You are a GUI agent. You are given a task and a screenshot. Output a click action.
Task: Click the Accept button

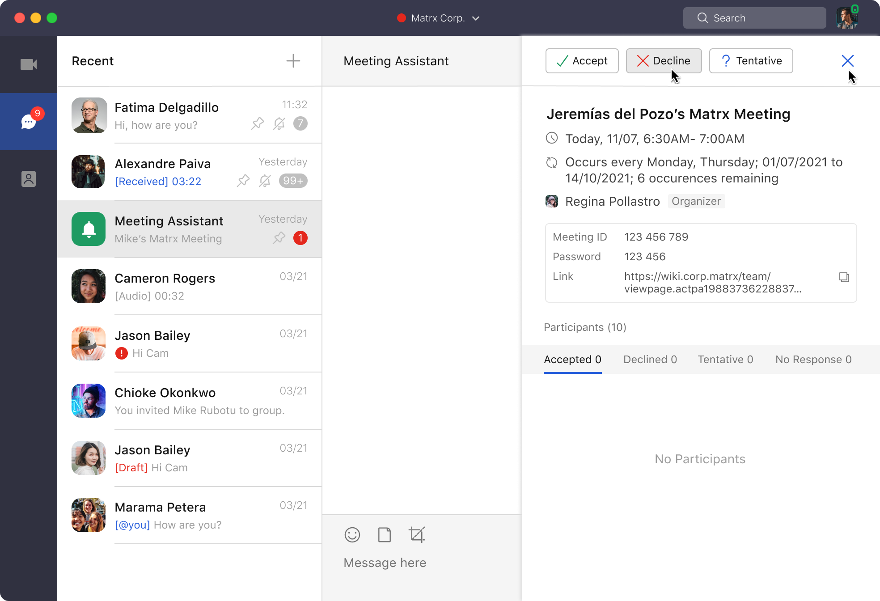582,61
